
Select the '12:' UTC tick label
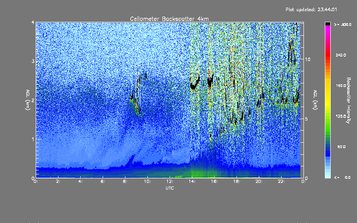[x=170, y=182]
